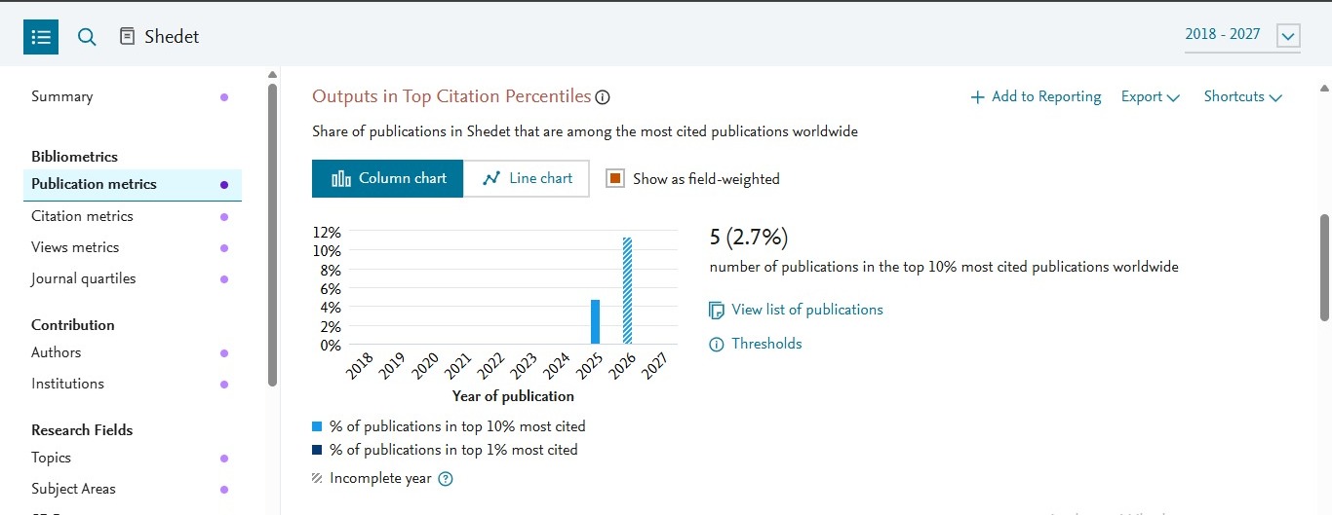The width and height of the screenshot is (1332, 515).
Task: Open Authors under Contribution
Action: tap(57, 352)
